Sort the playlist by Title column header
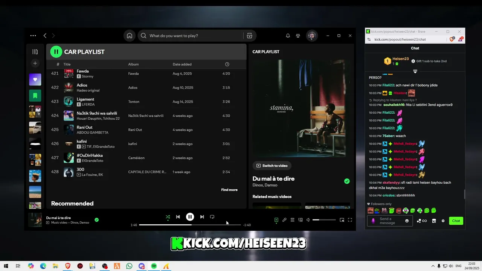This screenshot has width=482, height=271. tap(67, 64)
